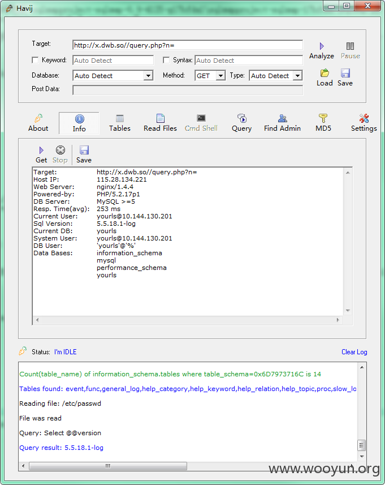Click the Syntax Auto Detect field
Image resolution: width=385 pixels, height=485 pixels.
[249, 61]
